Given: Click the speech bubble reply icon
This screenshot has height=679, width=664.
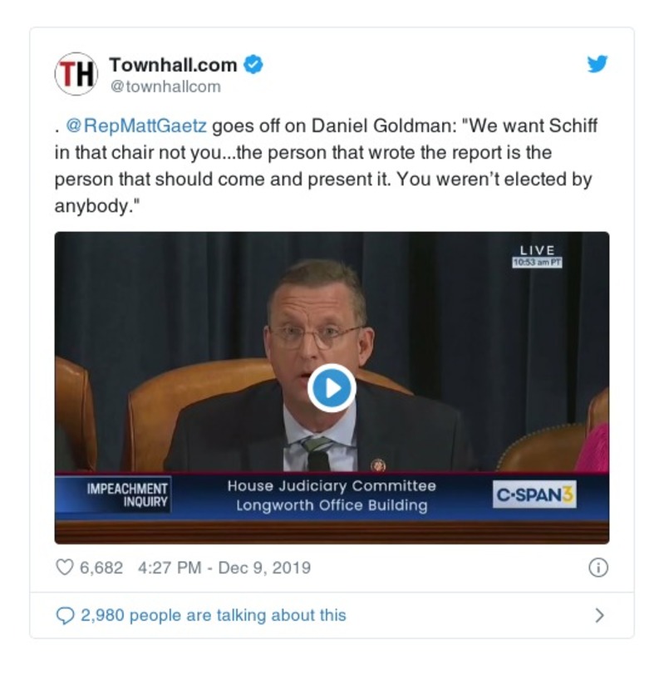Looking at the screenshot, I should 66,615.
